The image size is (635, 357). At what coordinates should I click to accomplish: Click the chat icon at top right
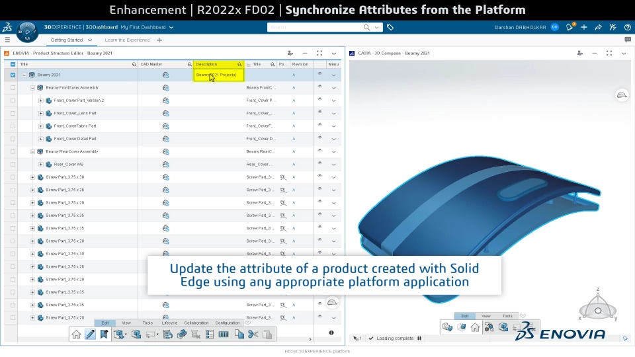[x=627, y=40]
